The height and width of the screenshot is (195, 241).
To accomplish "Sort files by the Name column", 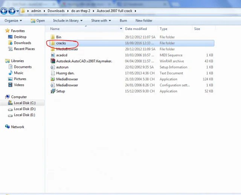I will [55, 29].
